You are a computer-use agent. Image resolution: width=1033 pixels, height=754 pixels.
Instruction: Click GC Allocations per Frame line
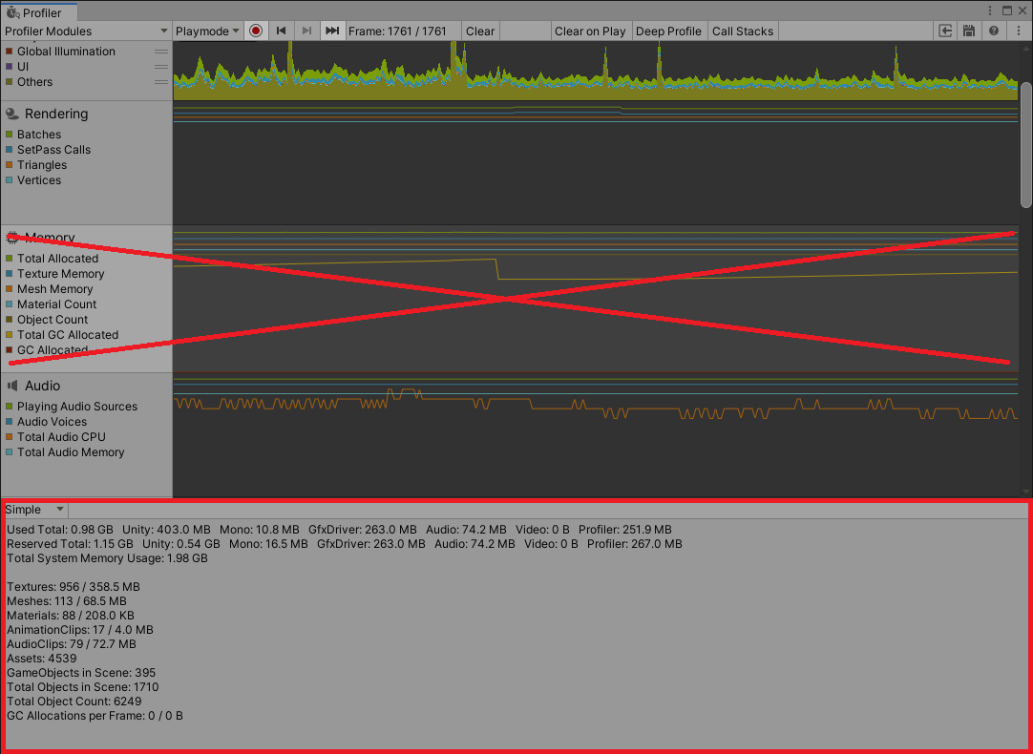95,716
